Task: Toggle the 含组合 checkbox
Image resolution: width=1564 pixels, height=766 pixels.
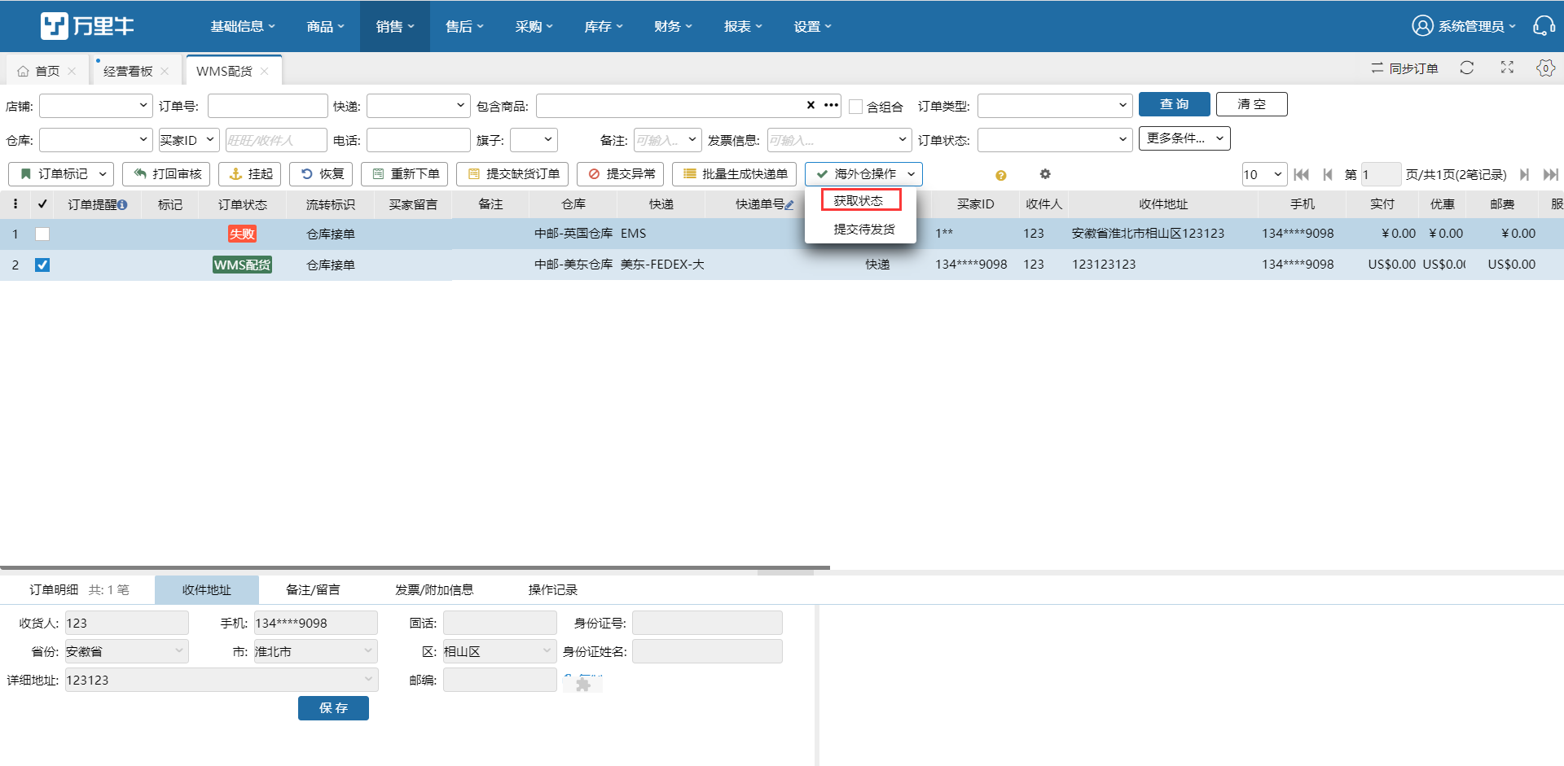Action: pos(855,107)
